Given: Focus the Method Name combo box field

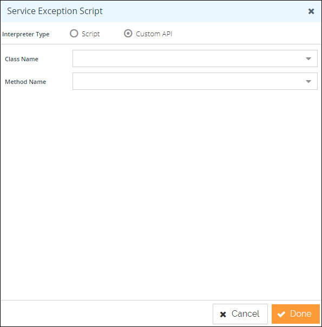Looking at the screenshot, I should click(x=195, y=81).
